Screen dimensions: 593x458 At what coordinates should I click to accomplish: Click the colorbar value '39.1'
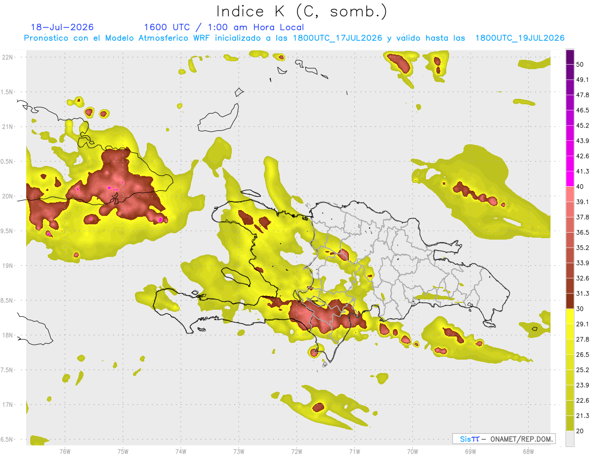click(x=583, y=202)
